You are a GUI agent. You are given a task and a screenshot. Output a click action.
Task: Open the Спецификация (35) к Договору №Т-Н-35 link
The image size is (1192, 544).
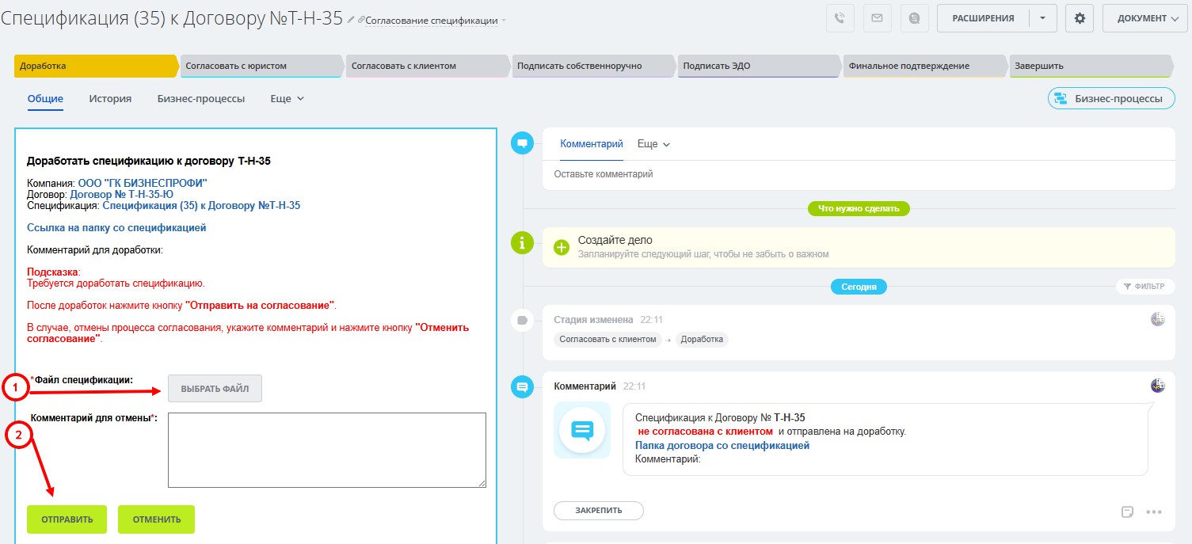(x=201, y=205)
